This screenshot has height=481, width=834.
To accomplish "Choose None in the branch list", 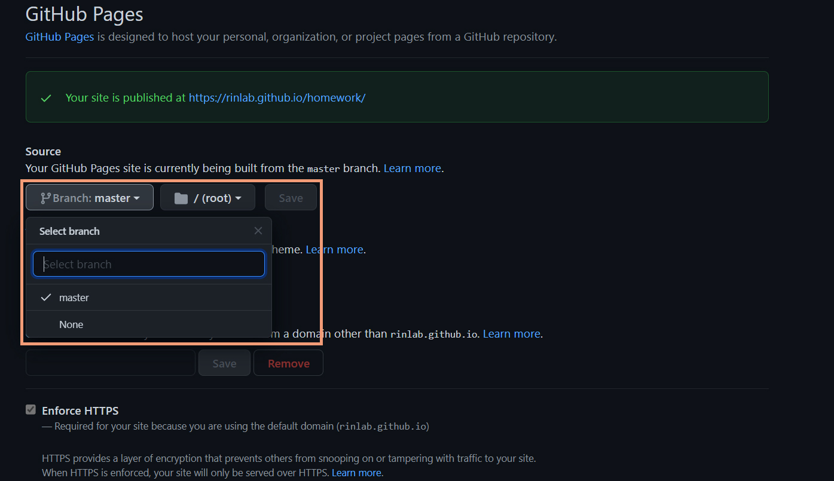I will (149, 324).
